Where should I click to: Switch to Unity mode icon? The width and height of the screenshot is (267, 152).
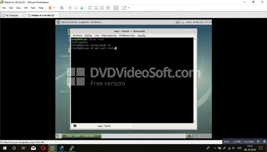pyautogui.click(x=108, y=8)
